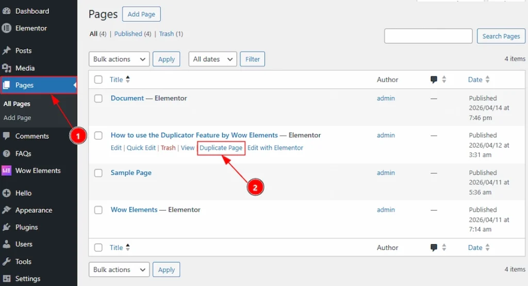
Task: Click Edit with Elementor link
Action: coord(275,148)
